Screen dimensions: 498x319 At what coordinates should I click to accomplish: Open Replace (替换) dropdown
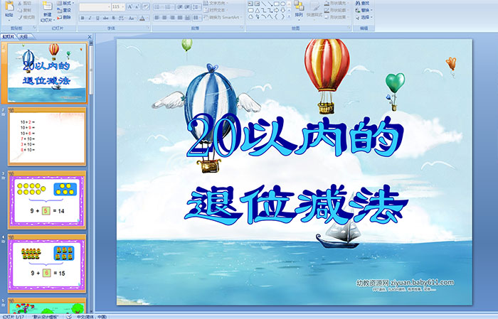pyautogui.click(x=364, y=10)
